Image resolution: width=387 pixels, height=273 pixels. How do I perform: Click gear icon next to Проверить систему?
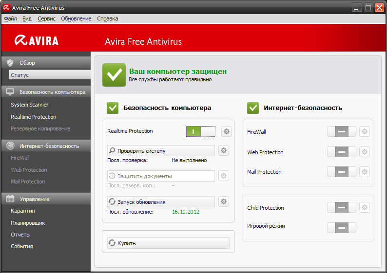[224, 151]
